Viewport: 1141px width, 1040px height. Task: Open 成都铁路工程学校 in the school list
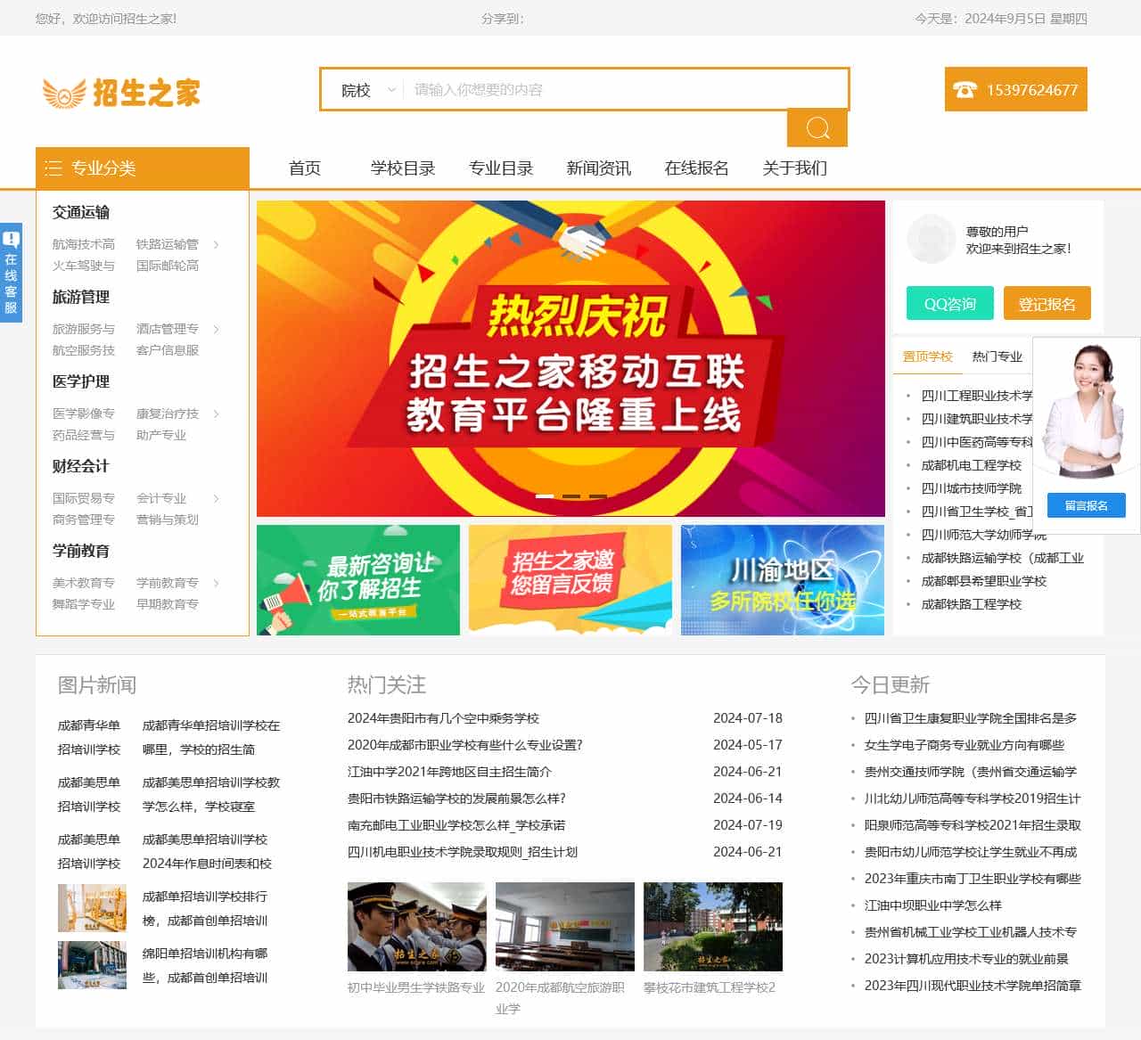pos(972,604)
